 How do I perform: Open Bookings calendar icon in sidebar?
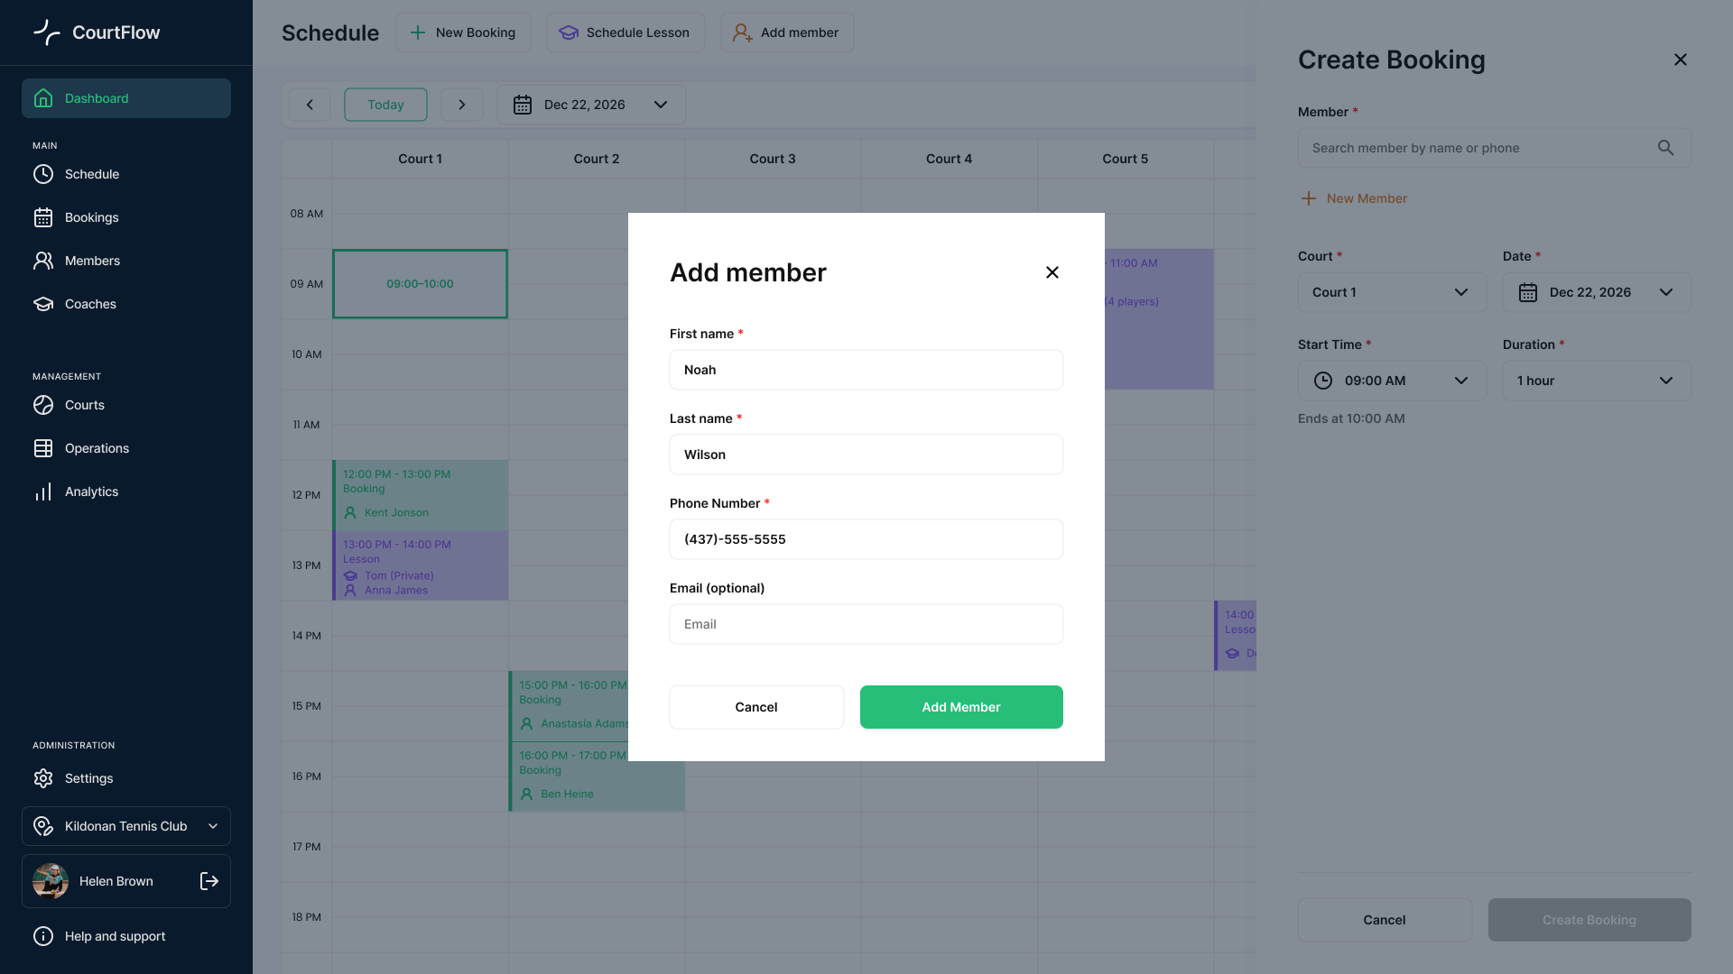point(43,217)
